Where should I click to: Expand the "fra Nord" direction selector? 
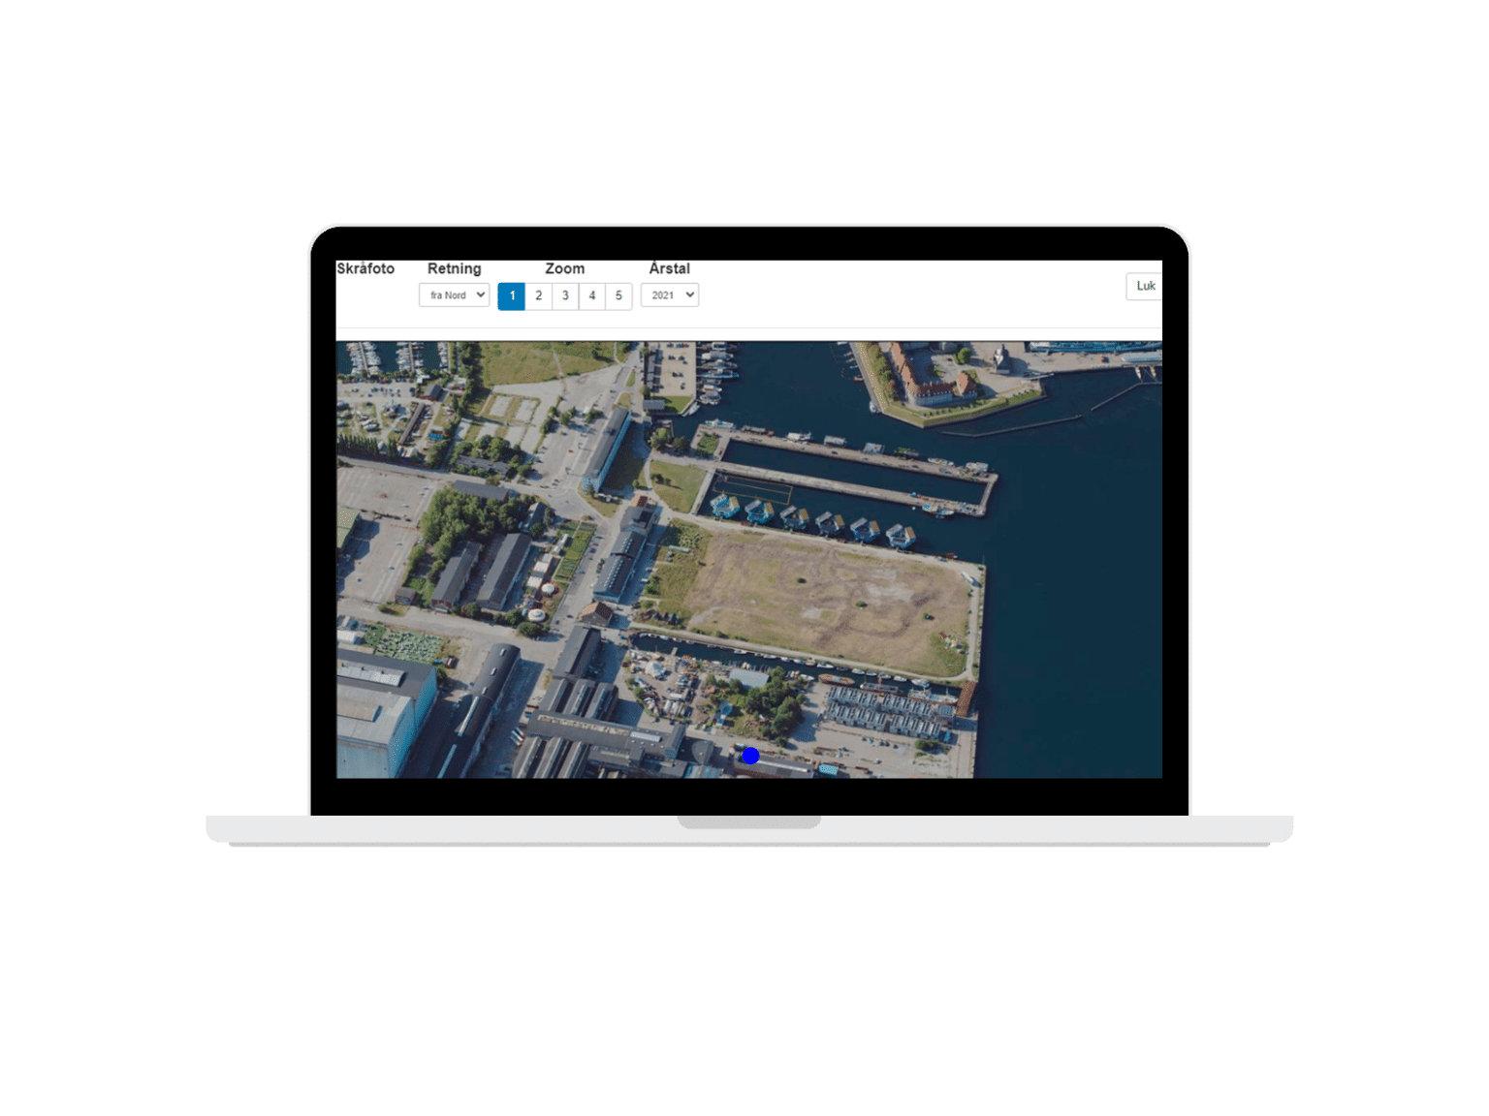click(455, 294)
